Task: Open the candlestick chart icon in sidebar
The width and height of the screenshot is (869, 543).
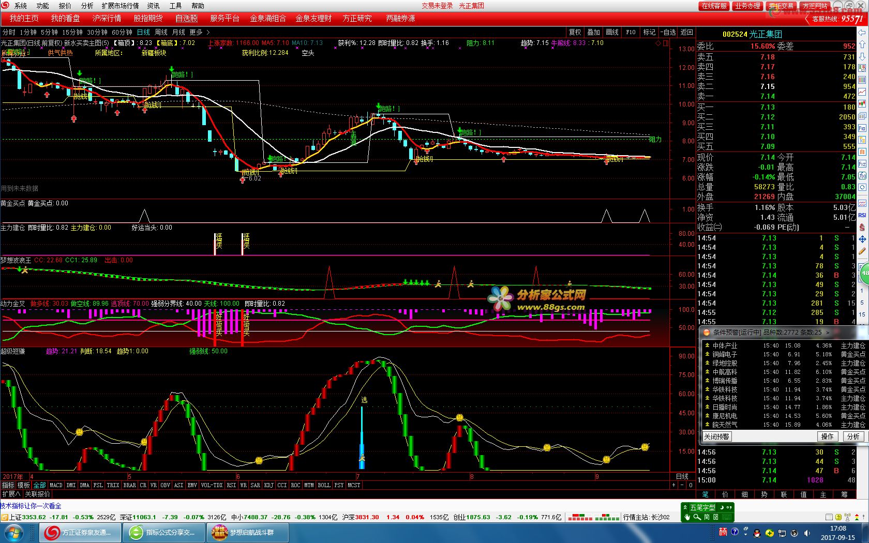Action: 862,103
